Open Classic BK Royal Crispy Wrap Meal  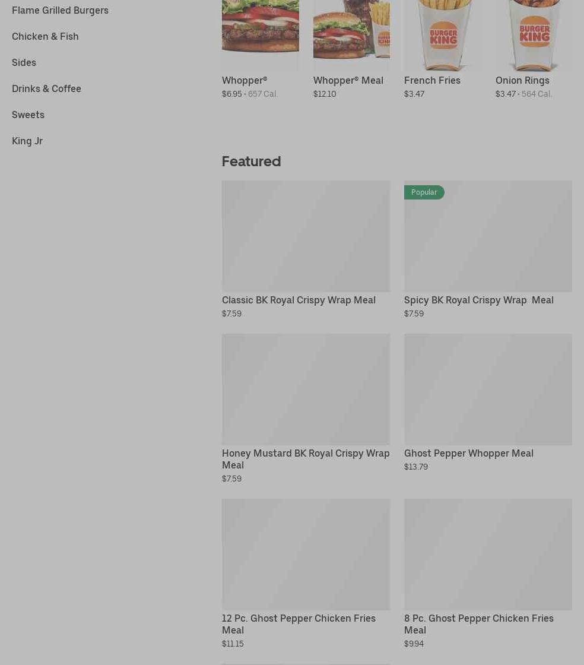tap(299, 300)
